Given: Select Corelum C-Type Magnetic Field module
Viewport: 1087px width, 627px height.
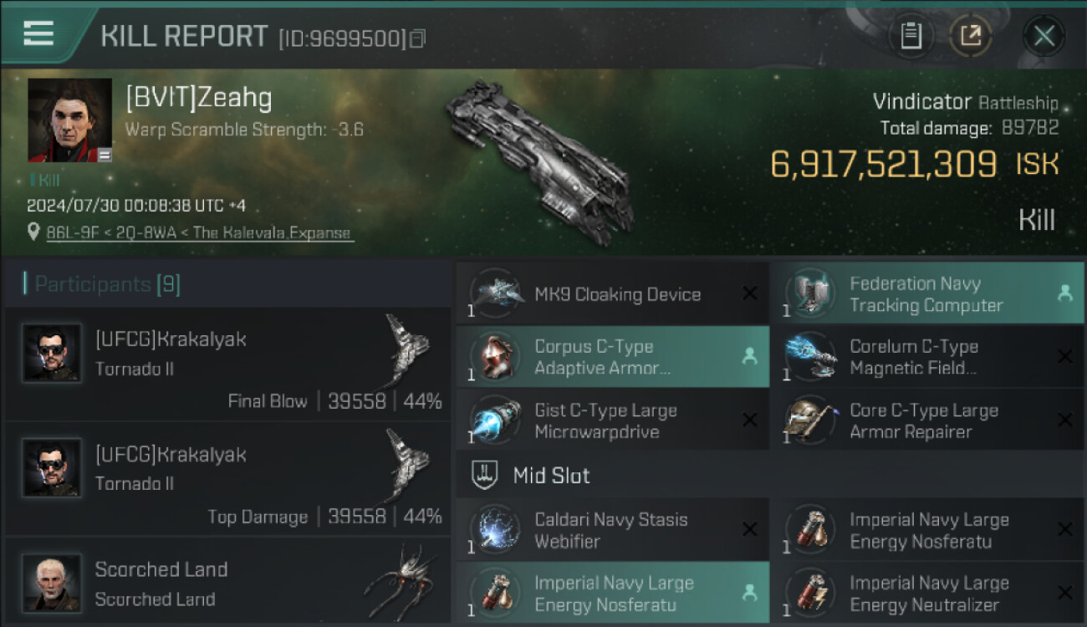Looking at the screenshot, I should (928, 357).
